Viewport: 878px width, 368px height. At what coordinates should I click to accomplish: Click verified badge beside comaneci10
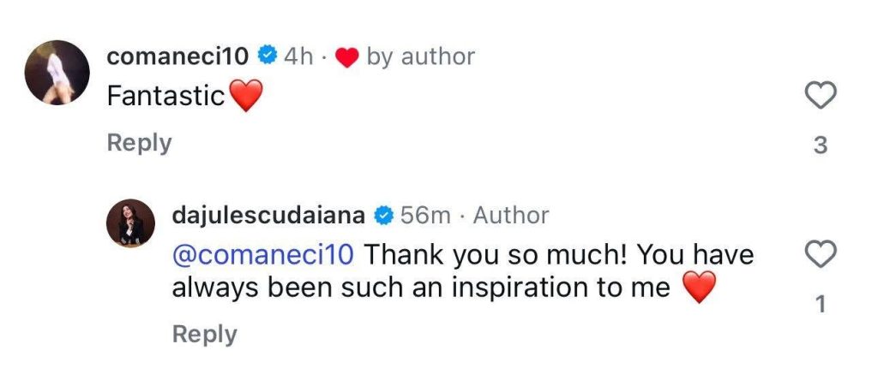click(x=267, y=56)
